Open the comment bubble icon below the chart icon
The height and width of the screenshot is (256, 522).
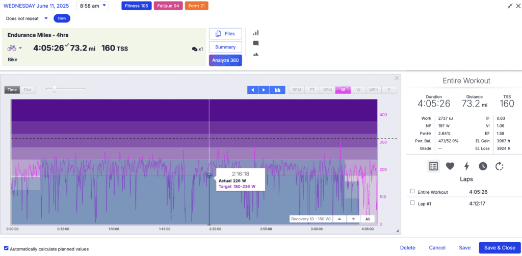click(256, 43)
